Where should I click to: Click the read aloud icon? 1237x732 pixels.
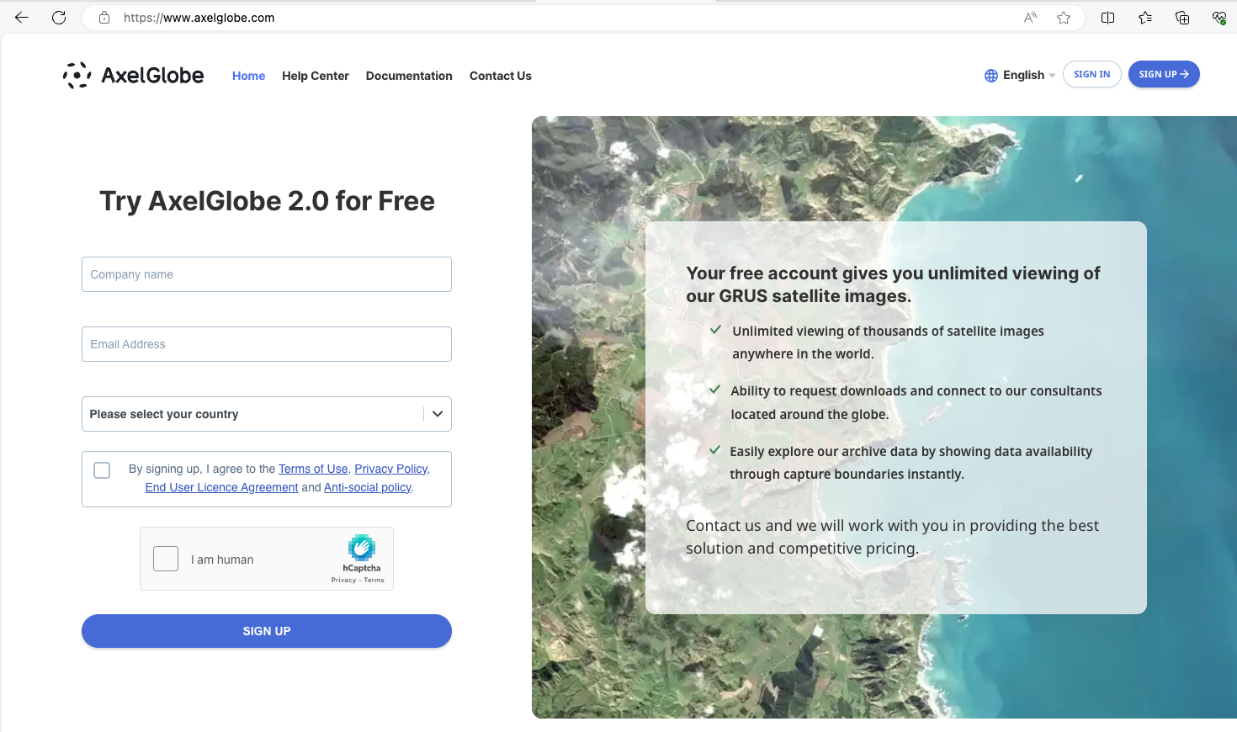click(x=1030, y=18)
